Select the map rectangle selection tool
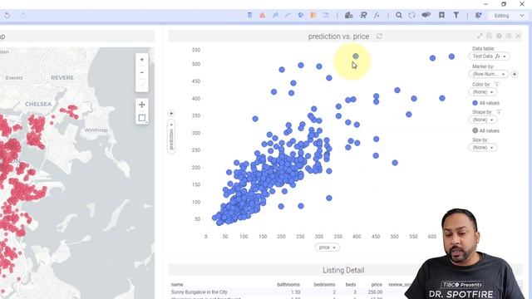The image size is (532, 299). coord(142,118)
